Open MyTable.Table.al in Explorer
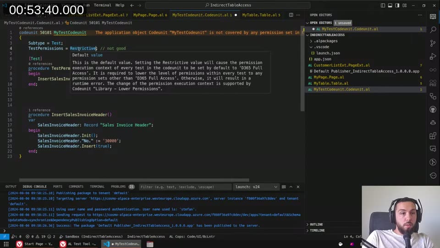The height and width of the screenshot is (248, 440). point(331,83)
